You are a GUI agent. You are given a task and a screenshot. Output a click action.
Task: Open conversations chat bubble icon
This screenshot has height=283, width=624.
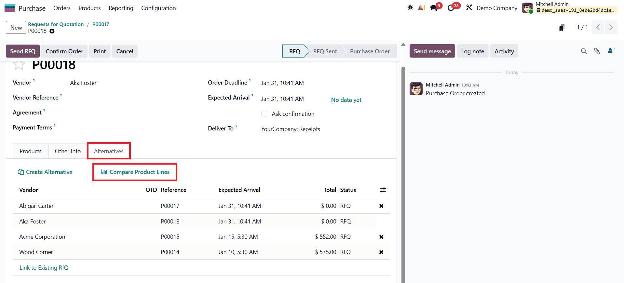[x=434, y=7]
